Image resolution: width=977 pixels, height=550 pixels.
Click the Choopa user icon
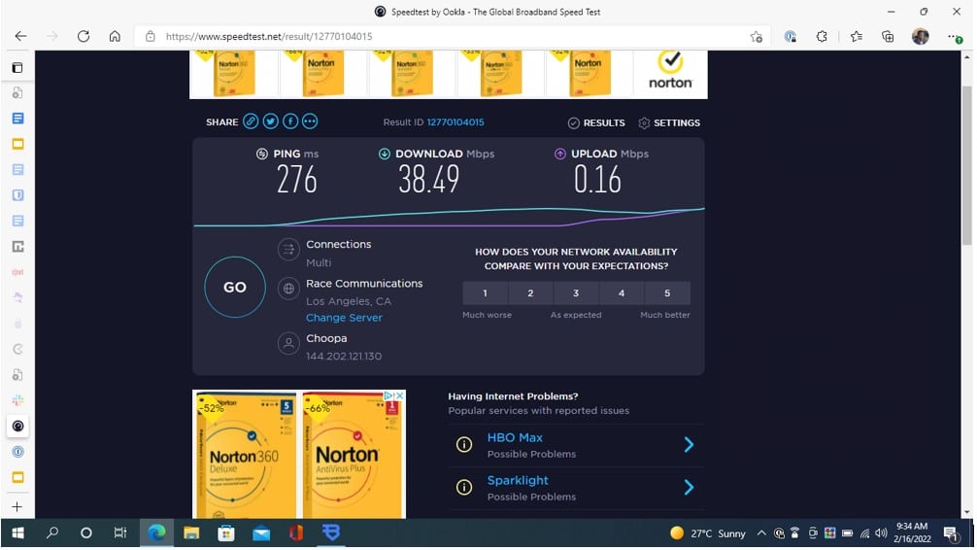[288, 344]
